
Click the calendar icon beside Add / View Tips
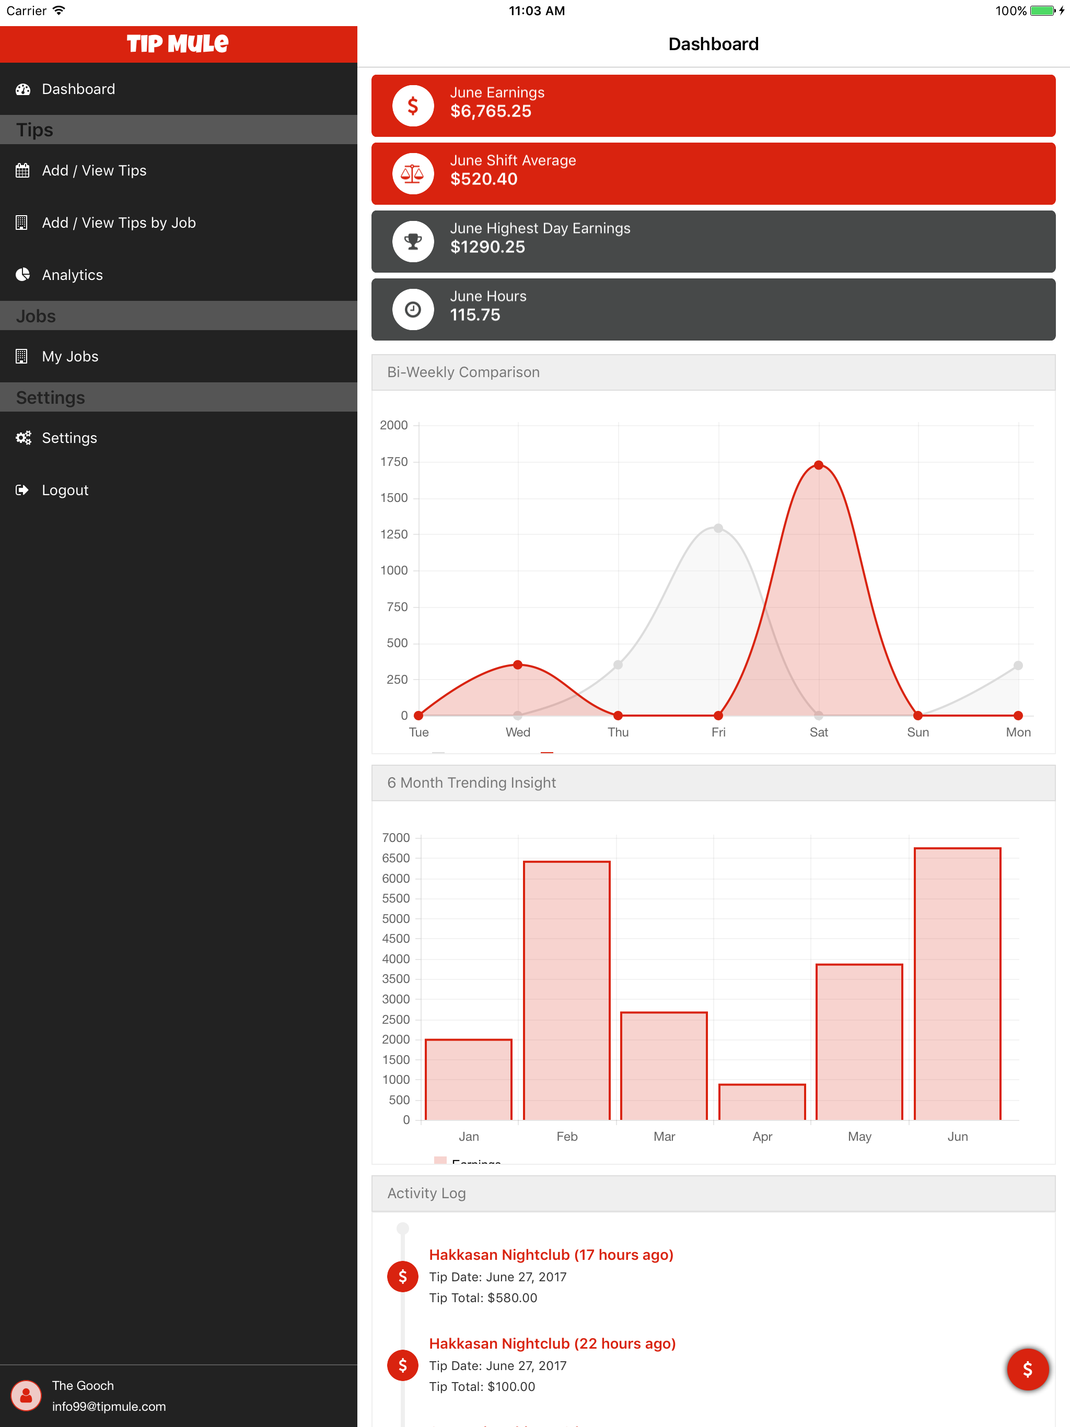coord(22,171)
